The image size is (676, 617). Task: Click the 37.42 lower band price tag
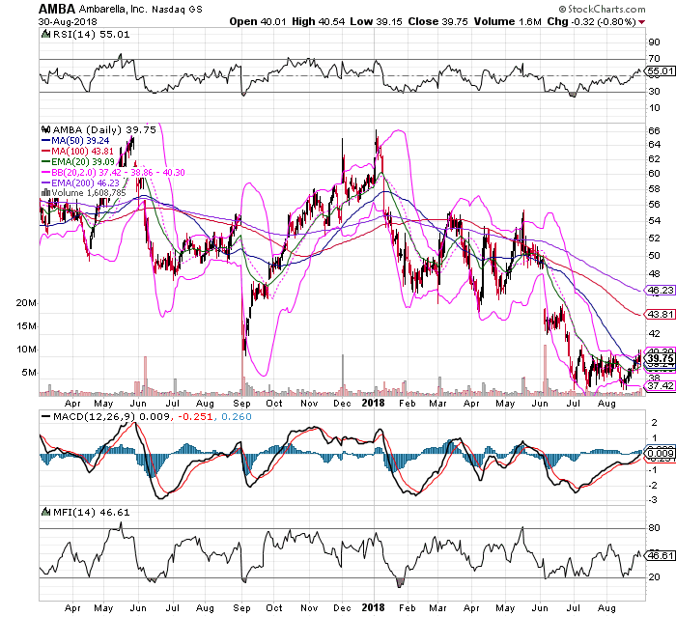point(660,385)
